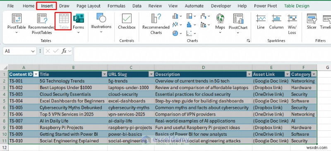Expand the Illustrations dropdown arrow

101,32
